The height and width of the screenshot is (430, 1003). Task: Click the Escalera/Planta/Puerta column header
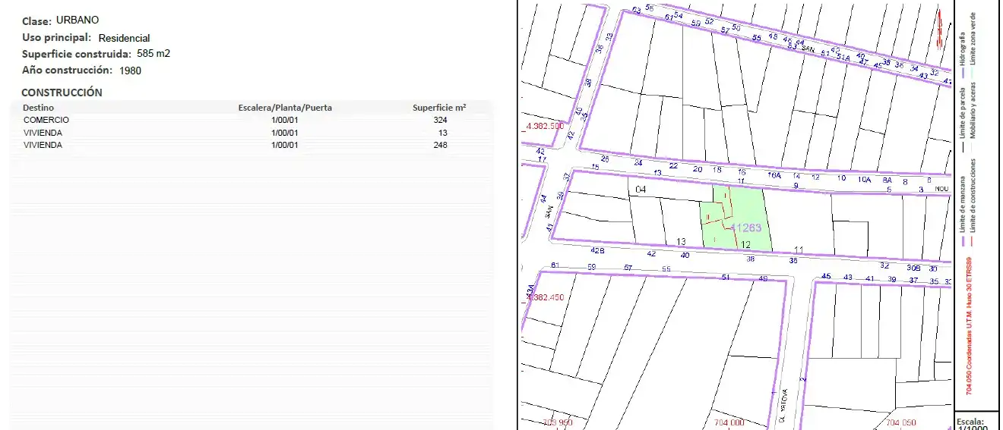(285, 108)
